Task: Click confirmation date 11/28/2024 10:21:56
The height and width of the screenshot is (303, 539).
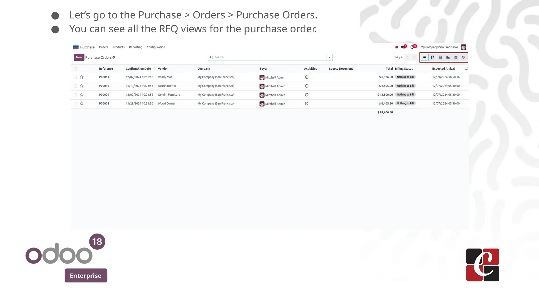Action: coord(139,104)
